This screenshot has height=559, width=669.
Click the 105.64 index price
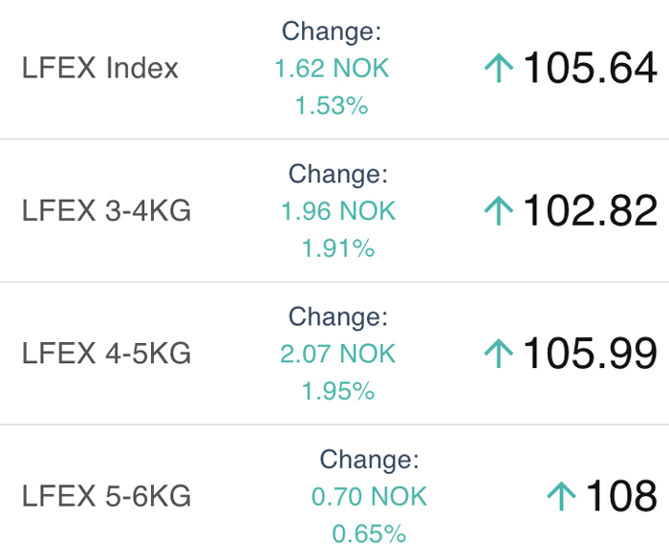pos(591,69)
